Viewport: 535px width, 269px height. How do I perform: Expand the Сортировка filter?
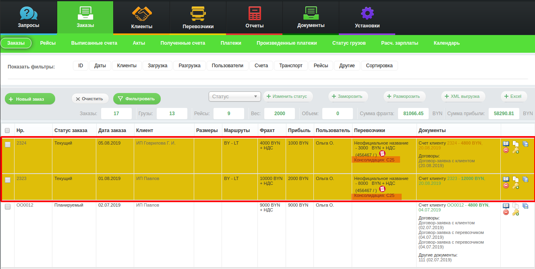click(379, 66)
